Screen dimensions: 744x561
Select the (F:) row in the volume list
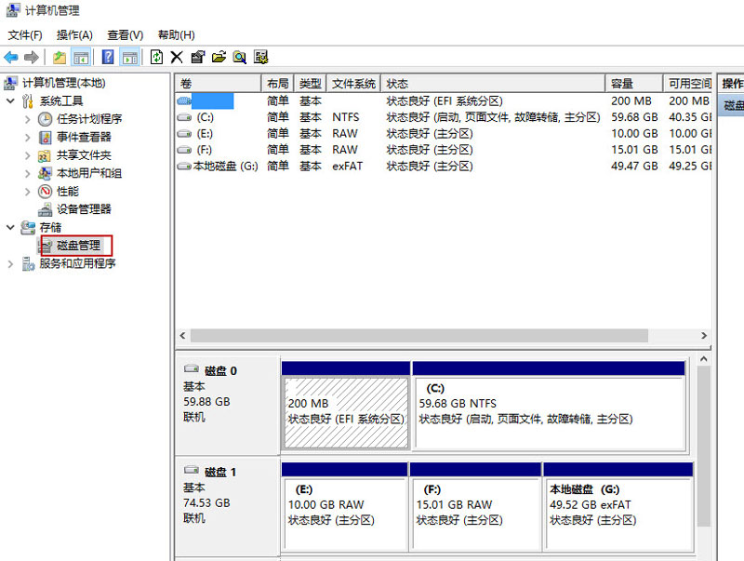click(444, 150)
